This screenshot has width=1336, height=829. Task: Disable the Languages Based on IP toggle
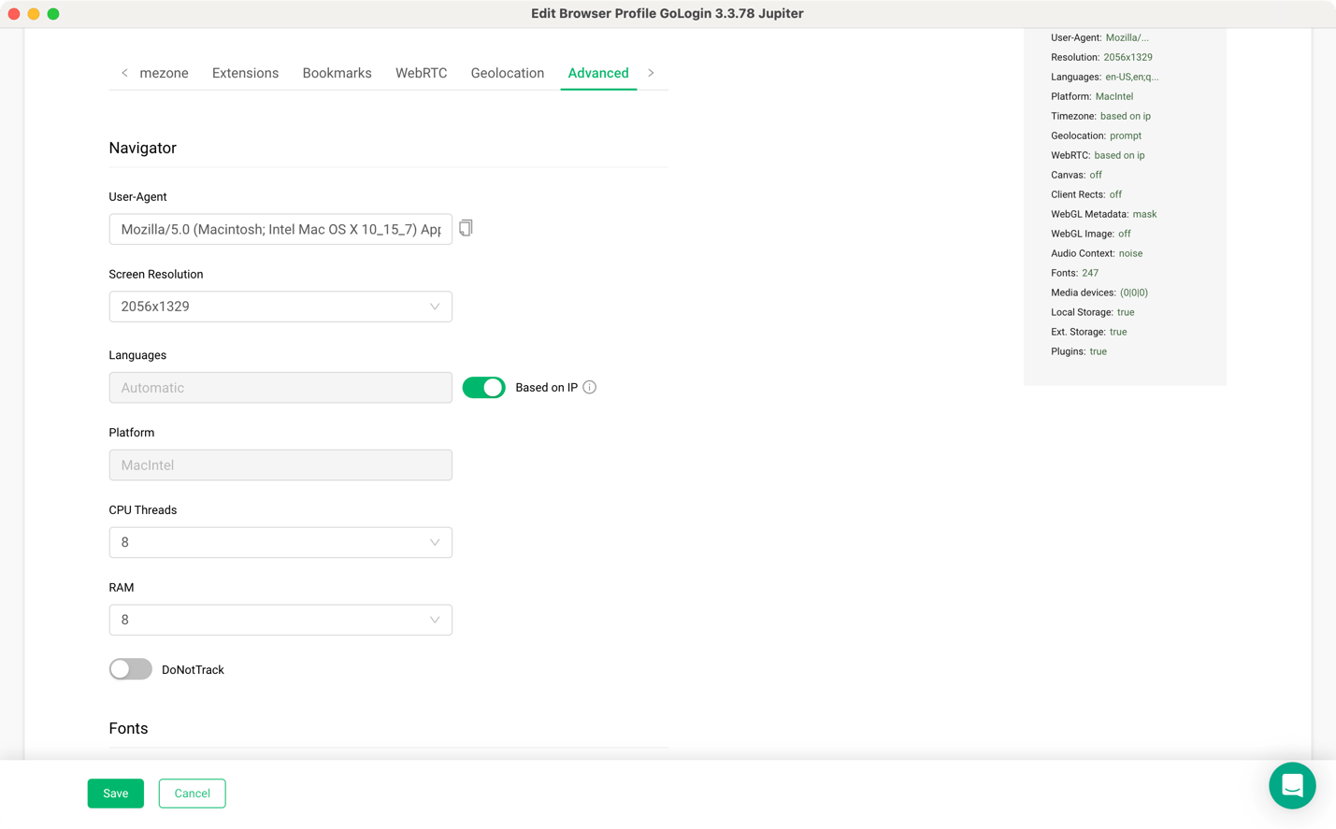[x=484, y=387]
